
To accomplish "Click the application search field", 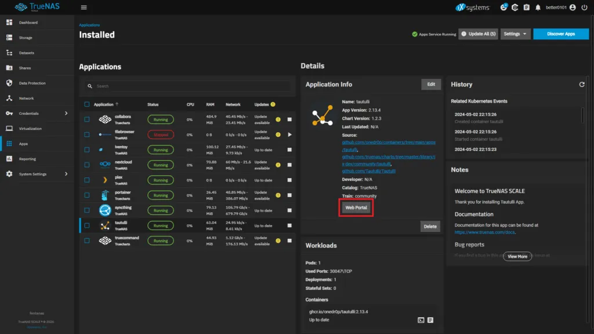I will [187, 85].
